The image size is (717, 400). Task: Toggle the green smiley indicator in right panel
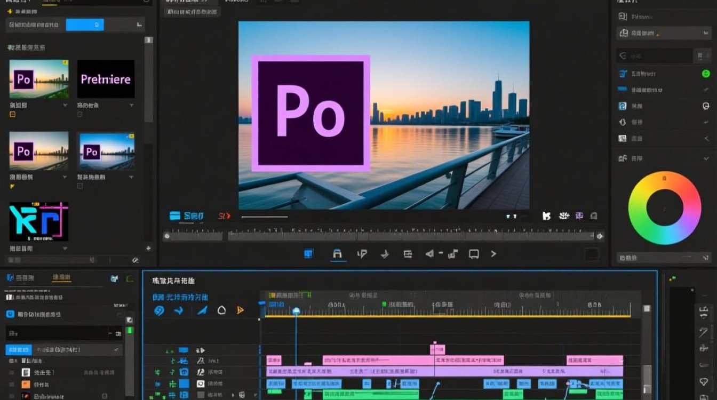pos(706,74)
